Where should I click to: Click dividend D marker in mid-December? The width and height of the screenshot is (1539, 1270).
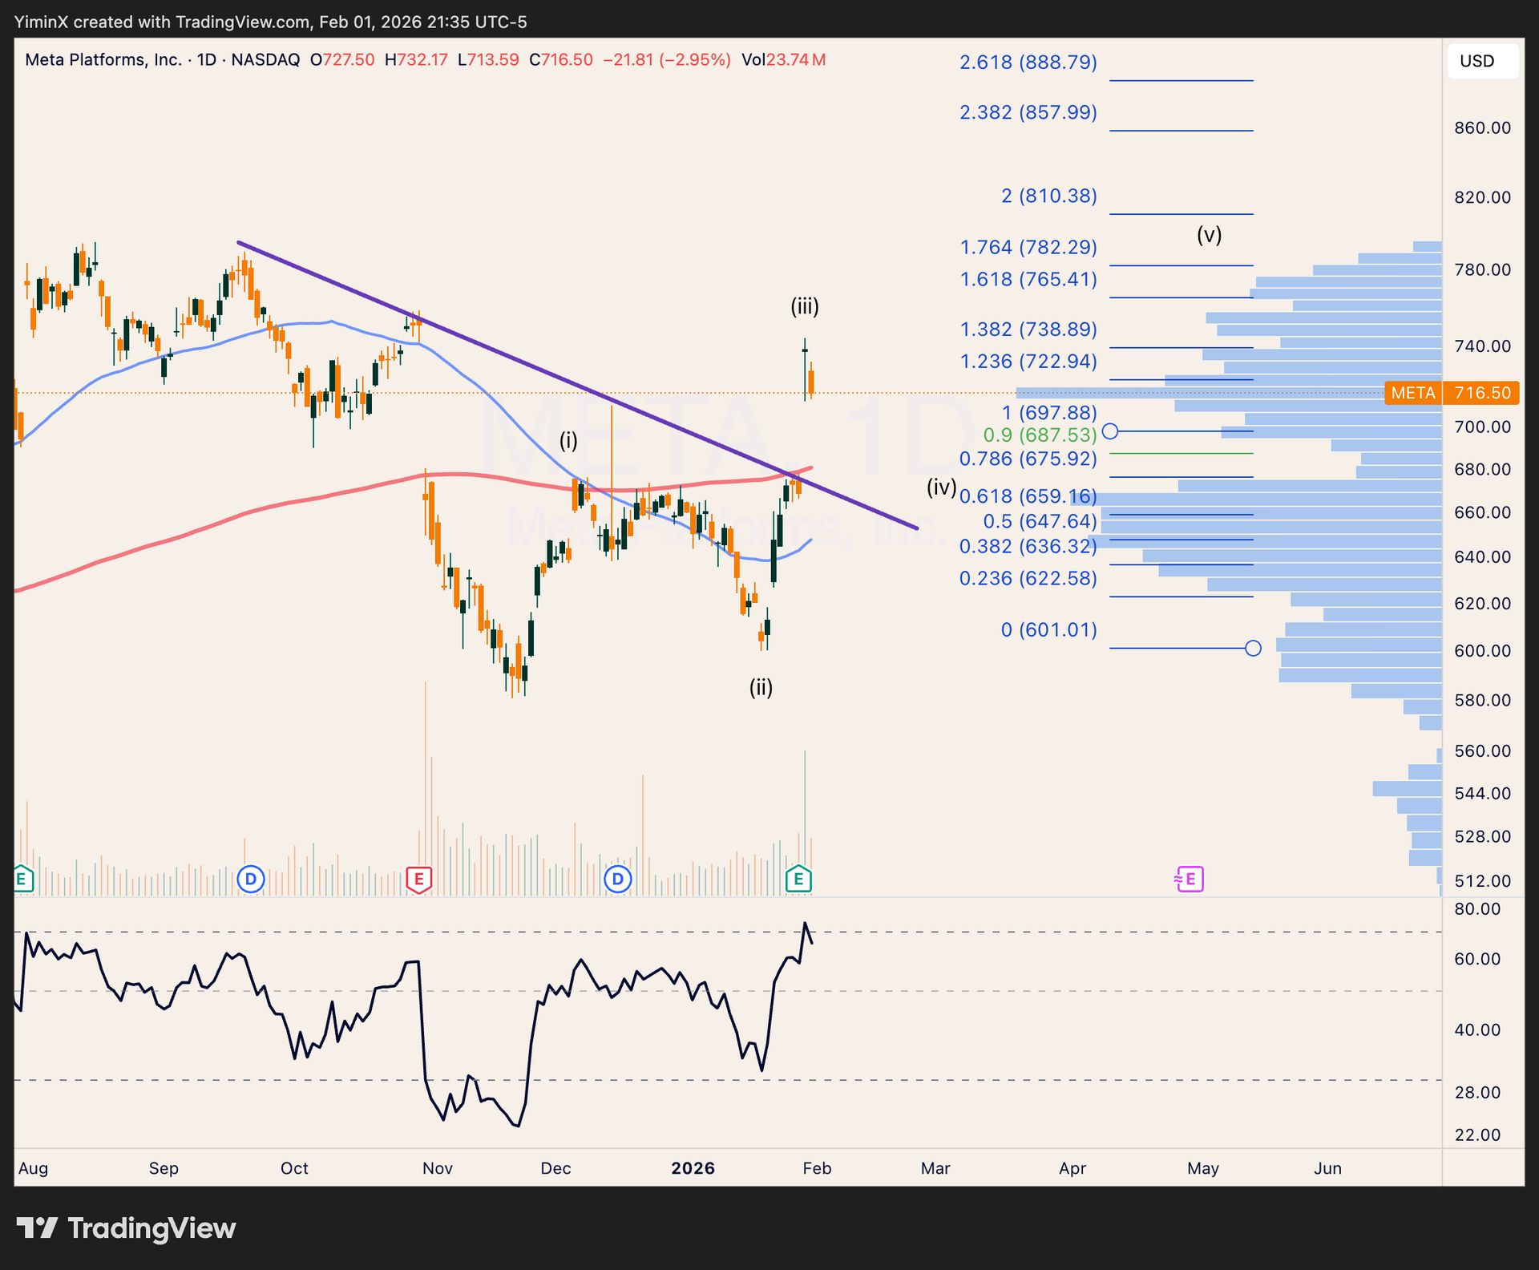[x=617, y=880]
